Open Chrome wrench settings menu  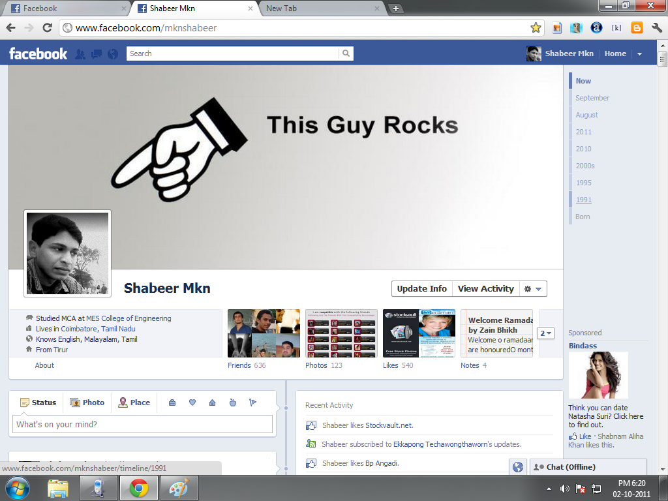pyautogui.click(x=656, y=28)
